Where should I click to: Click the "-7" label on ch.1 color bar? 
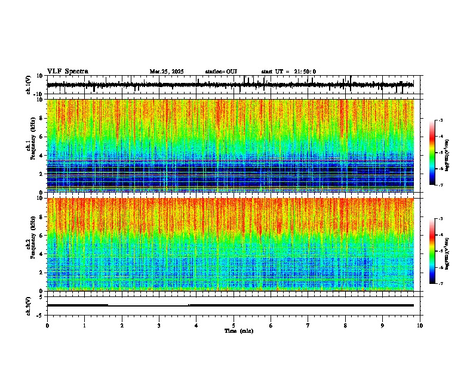pyautogui.click(x=441, y=185)
